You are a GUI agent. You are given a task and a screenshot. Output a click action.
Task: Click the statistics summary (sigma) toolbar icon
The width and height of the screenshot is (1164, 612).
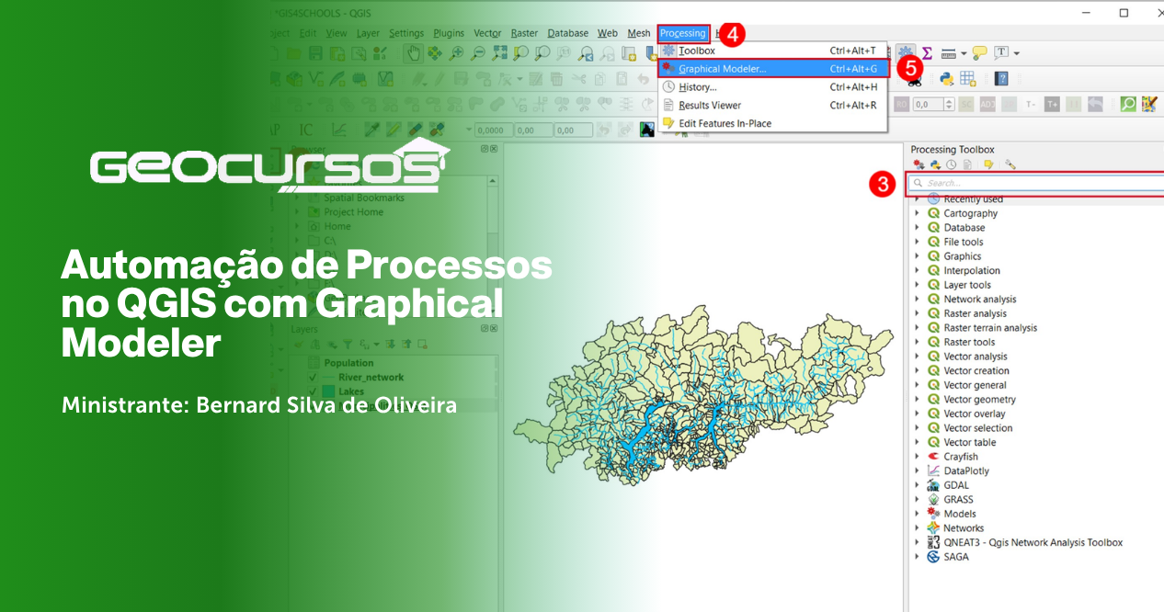(929, 52)
